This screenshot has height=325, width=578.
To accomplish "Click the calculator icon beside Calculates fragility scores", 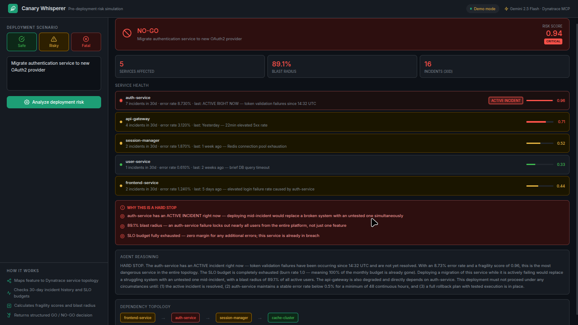I will (x=9, y=306).
